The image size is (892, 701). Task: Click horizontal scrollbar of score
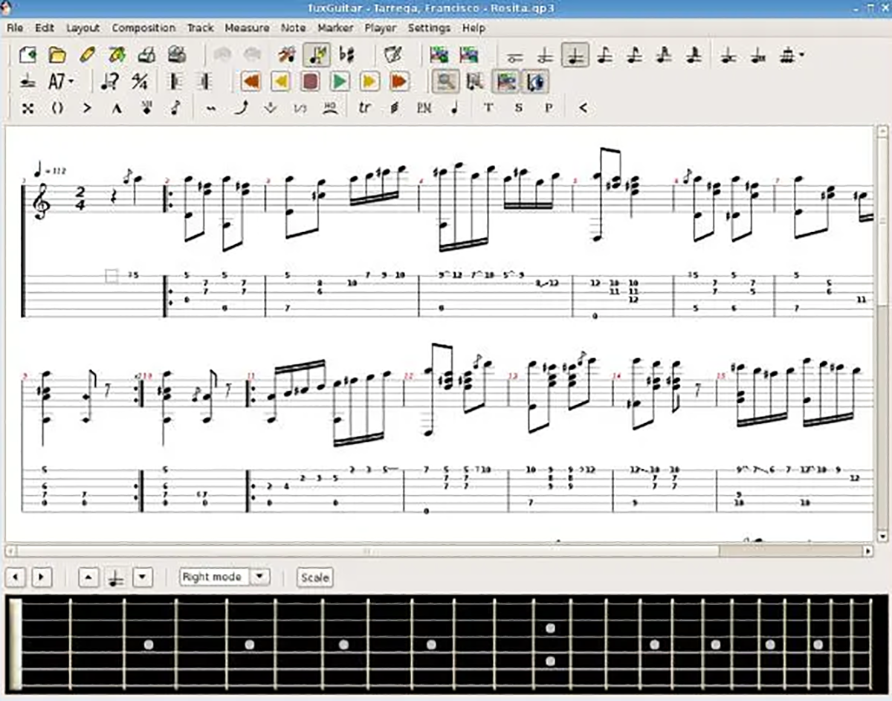(x=439, y=551)
